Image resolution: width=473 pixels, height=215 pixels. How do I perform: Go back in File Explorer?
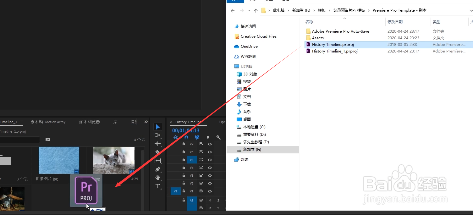233,10
